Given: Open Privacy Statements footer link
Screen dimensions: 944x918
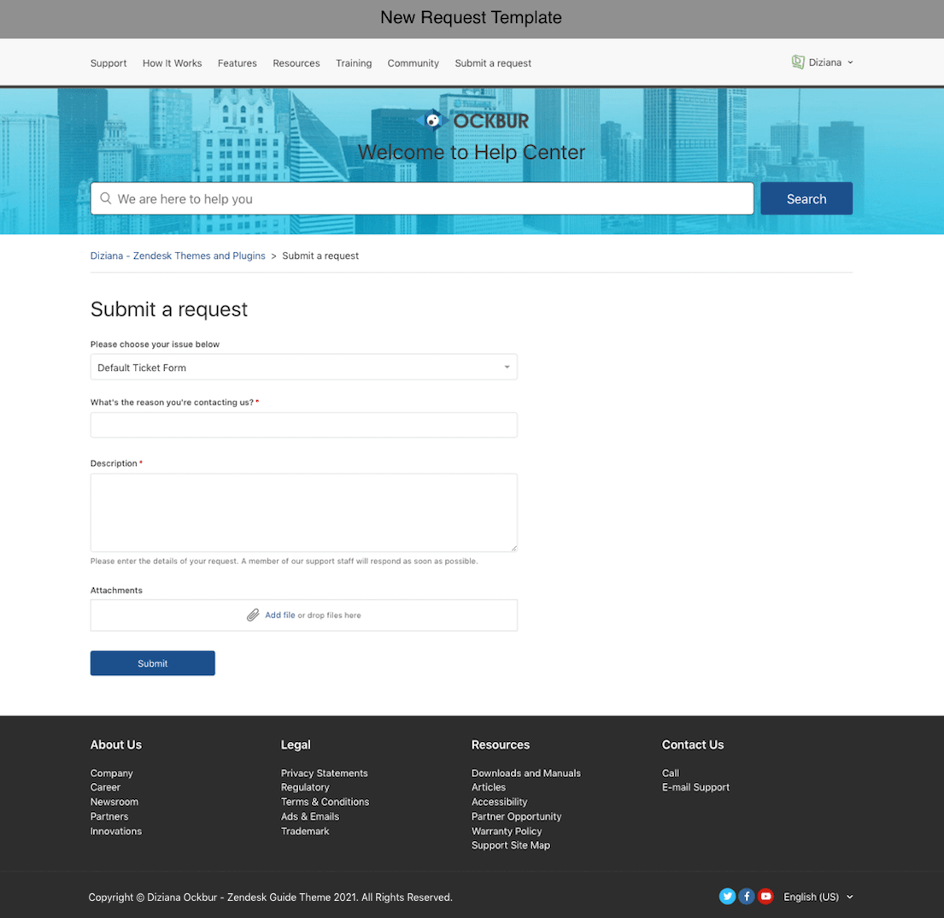Looking at the screenshot, I should click(324, 773).
